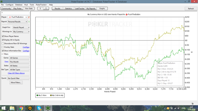Open the PokerTracker+ menu

tap(41, 5)
